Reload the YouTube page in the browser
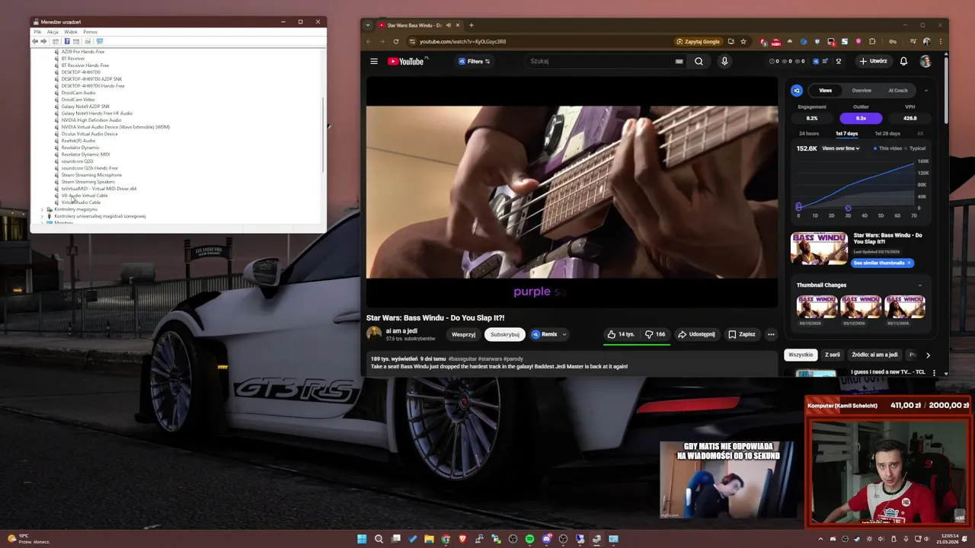 pyautogui.click(x=395, y=41)
